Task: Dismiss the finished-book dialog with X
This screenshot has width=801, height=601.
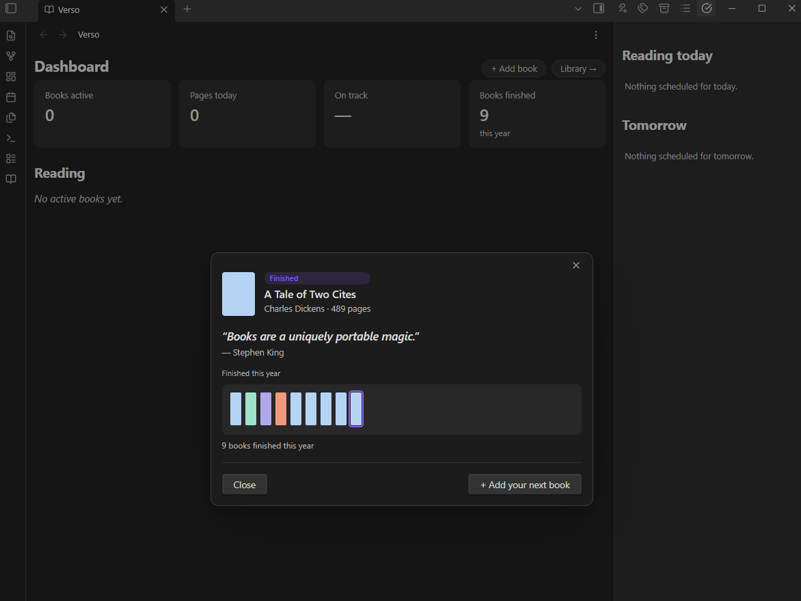Action: click(x=575, y=265)
